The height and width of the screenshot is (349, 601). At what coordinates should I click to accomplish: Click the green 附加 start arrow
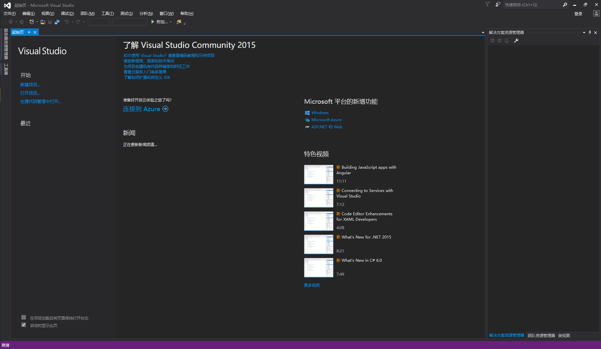coord(153,22)
